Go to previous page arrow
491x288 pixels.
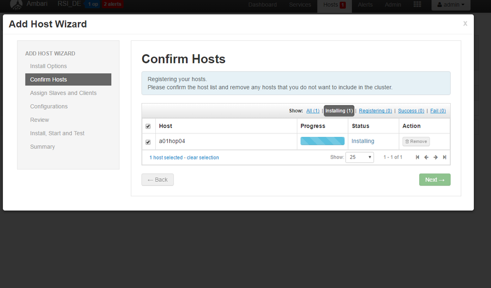coord(426,157)
